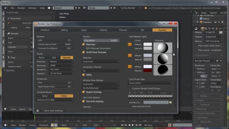Viewport: 229px width, 129px height.
Task: Open the Render menu in main header
Action: pos(21,8)
